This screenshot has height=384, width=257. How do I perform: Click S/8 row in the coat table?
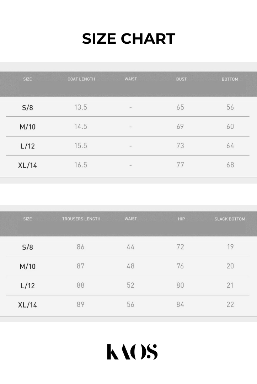click(27, 107)
